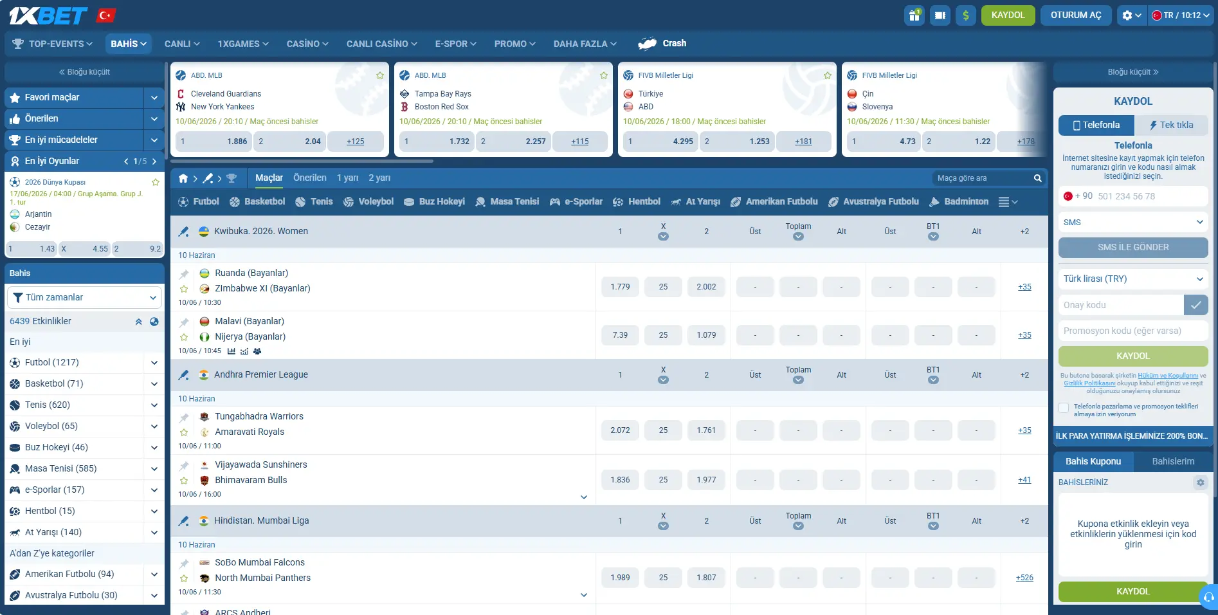This screenshot has height=615, width=1218.
Task: Star the Tungabhadra Warriors match
Action: [x=184, y=432]
